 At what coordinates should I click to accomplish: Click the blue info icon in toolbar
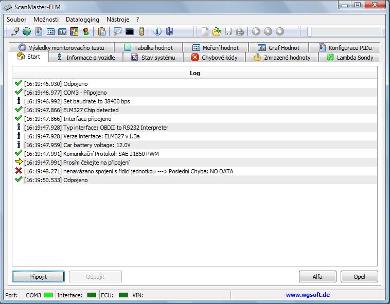(x=157, y=31)
